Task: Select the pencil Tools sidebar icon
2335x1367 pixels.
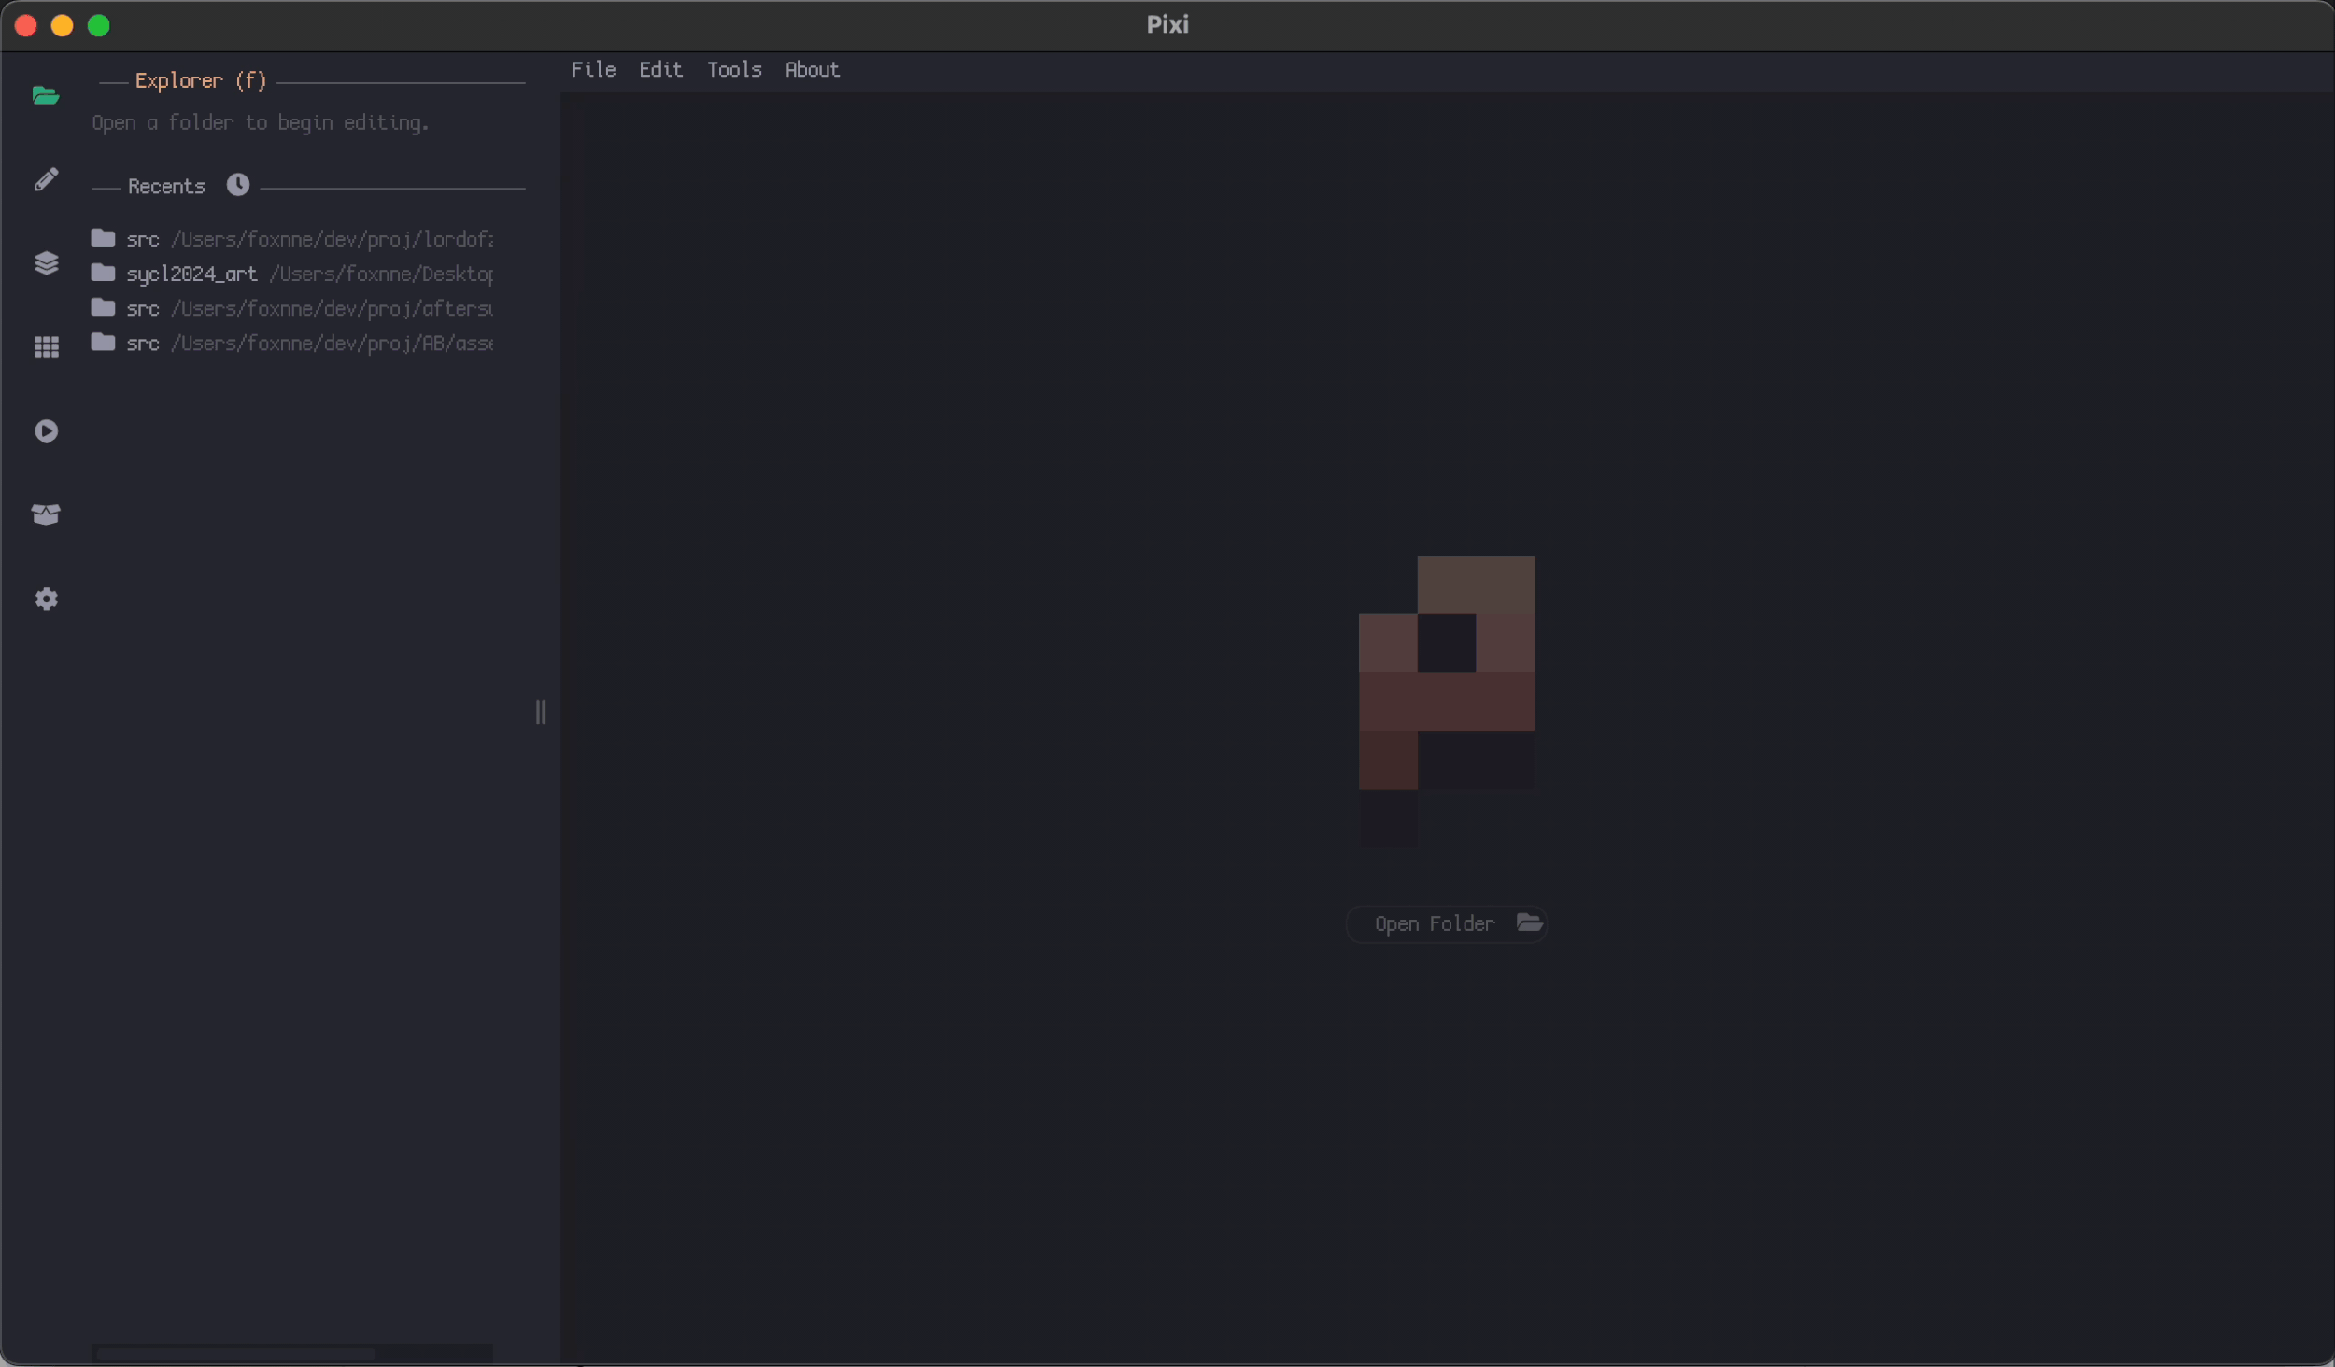Action: [x=46, y=179]
